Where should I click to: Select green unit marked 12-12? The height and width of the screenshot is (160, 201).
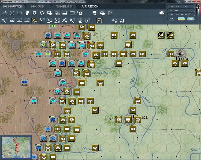[43, 45]
